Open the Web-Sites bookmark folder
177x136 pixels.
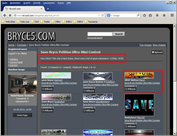pos(9,22)
